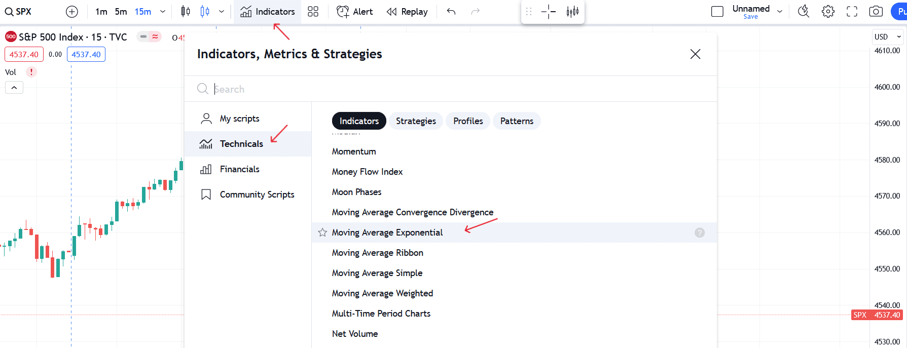Click the red 4537.40 sell price box
907x348 pixels.
24,54
